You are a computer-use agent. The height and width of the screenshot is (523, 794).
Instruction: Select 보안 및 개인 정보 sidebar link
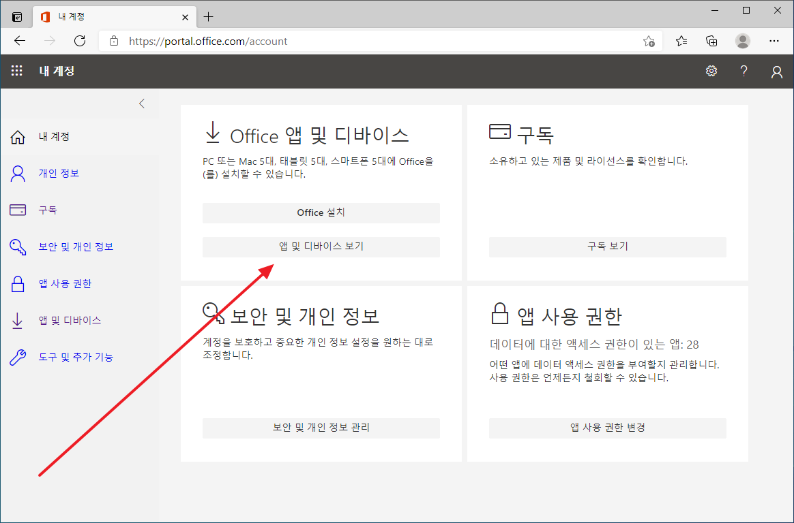click(76, 247)
